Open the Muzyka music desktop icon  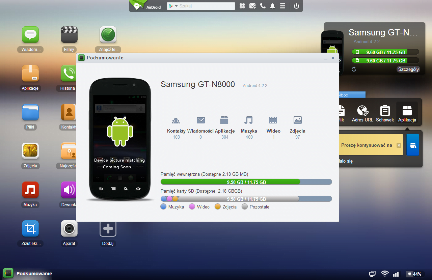tap(30, 190)
